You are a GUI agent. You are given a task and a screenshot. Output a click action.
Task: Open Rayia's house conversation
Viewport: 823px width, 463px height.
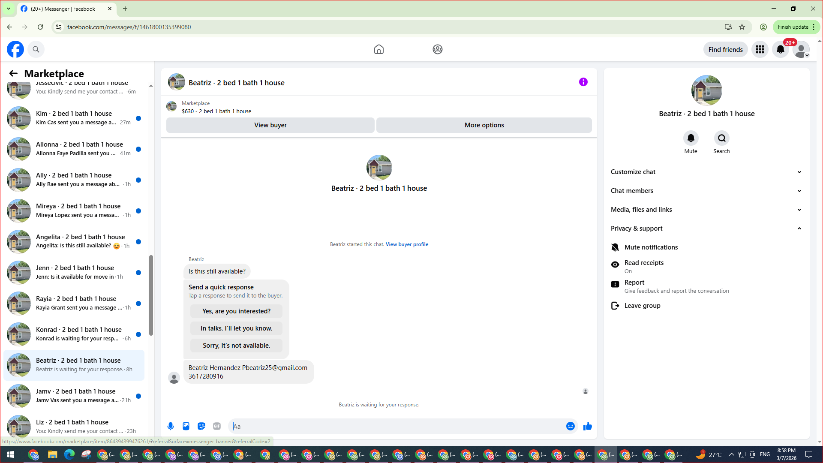point(74,303)
